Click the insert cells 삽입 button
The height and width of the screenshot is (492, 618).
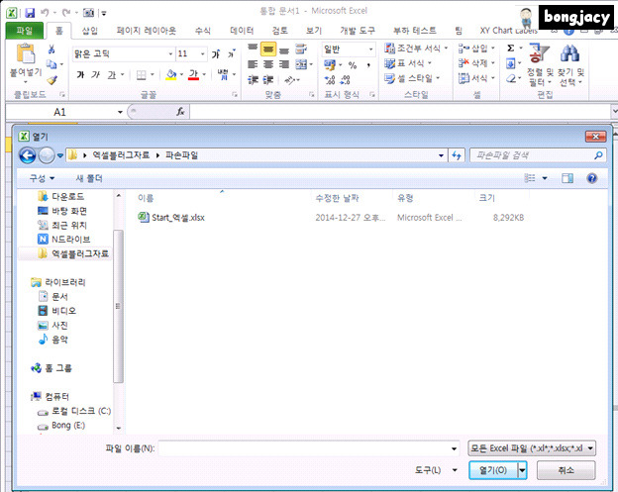(475, 49)
